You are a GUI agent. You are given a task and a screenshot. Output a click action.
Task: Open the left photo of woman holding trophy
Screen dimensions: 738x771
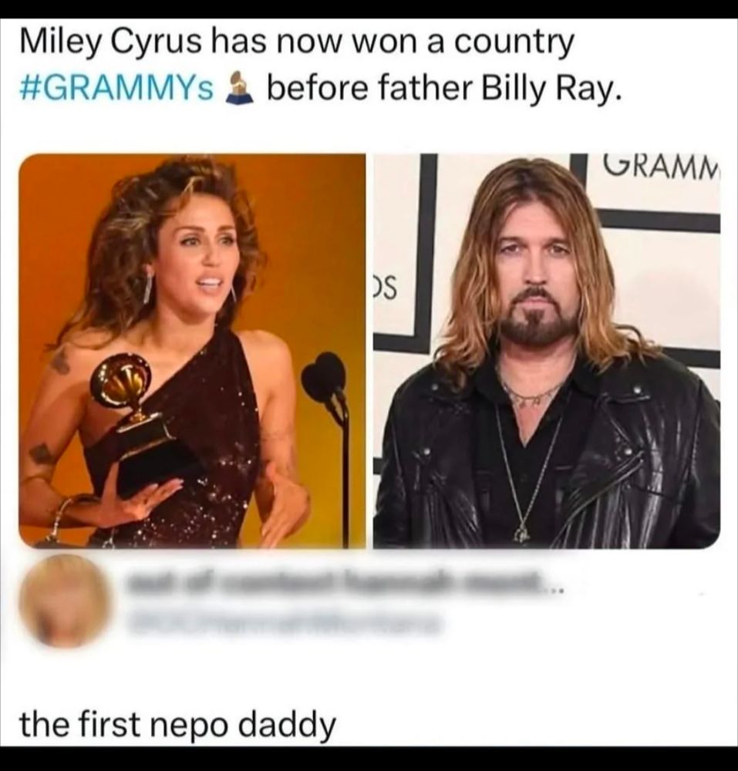pyautogui.click(x=192, y=351)
